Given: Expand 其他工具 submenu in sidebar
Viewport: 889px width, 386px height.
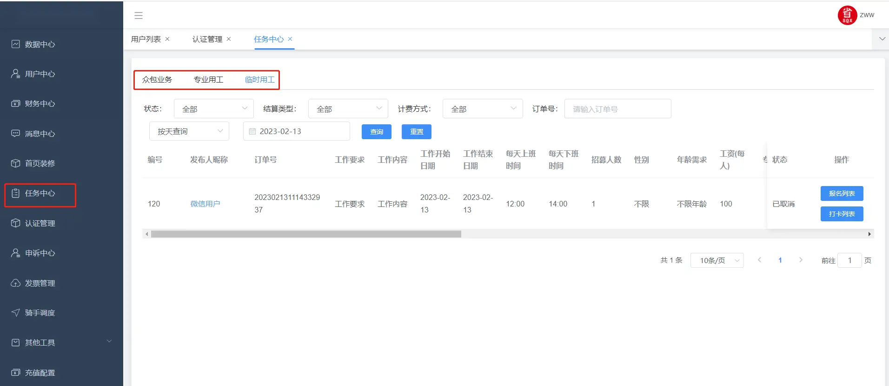Looking at the screenshot, I should 109,342.
